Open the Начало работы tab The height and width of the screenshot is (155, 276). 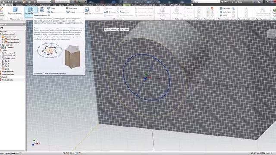click(73, 5)
